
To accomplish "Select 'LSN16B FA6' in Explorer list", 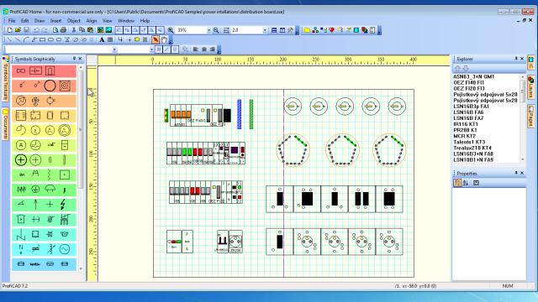I will (468, 112).
